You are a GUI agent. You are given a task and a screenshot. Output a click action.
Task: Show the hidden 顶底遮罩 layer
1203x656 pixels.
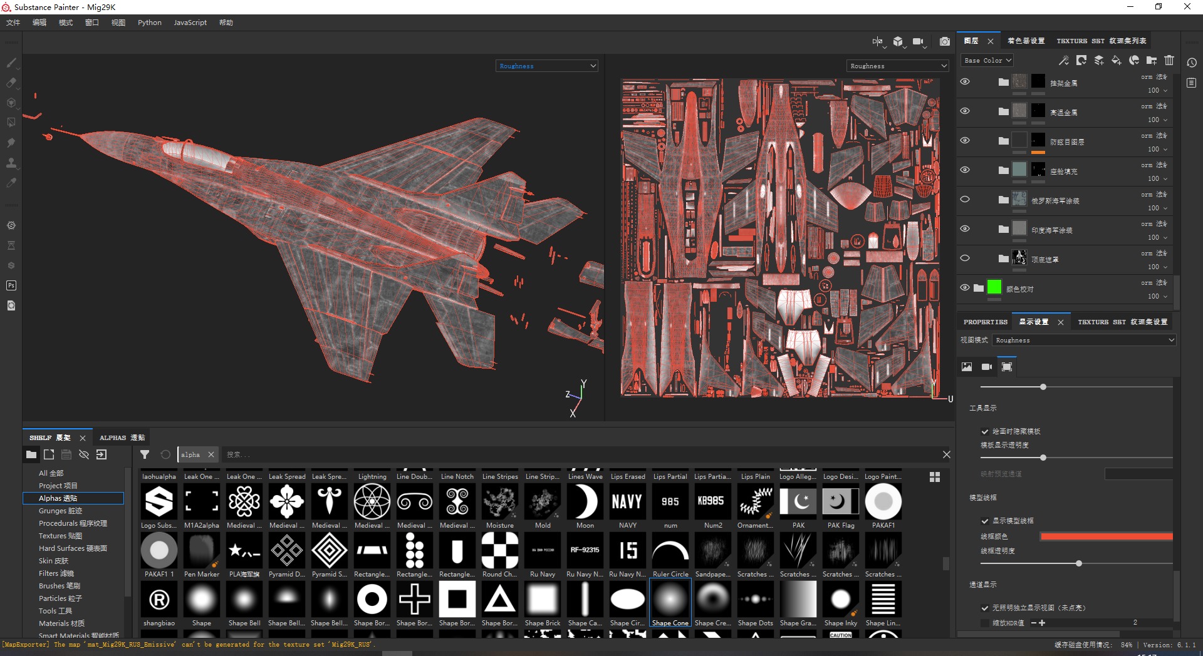click(x=965, y=258)
